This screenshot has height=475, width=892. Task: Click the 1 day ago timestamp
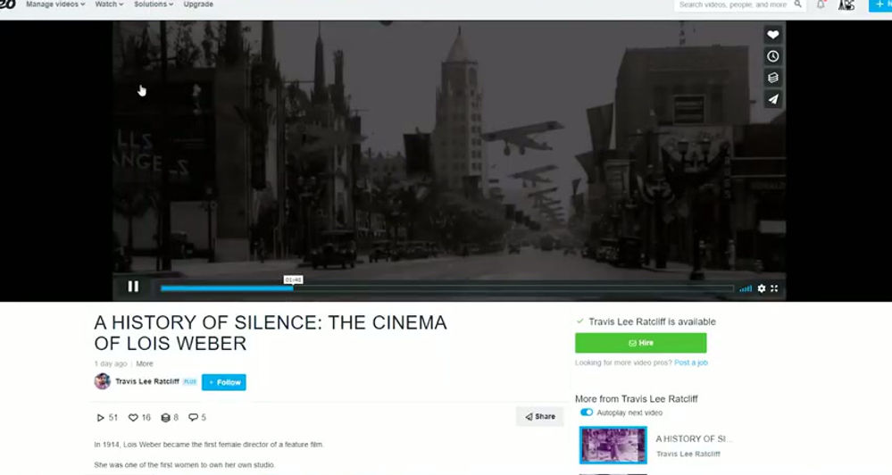point(111,363)
